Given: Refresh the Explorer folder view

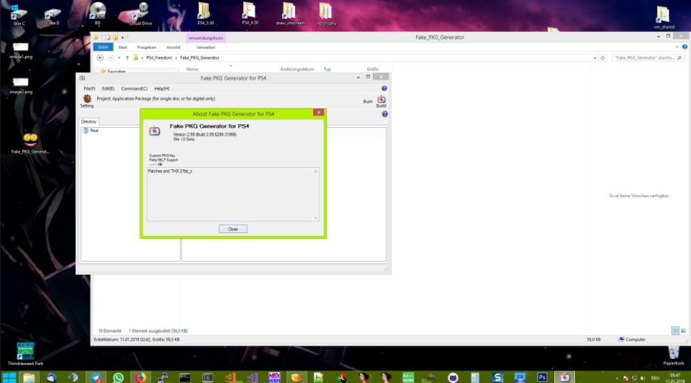Looking at the screenshot, I should coord(603,58).
